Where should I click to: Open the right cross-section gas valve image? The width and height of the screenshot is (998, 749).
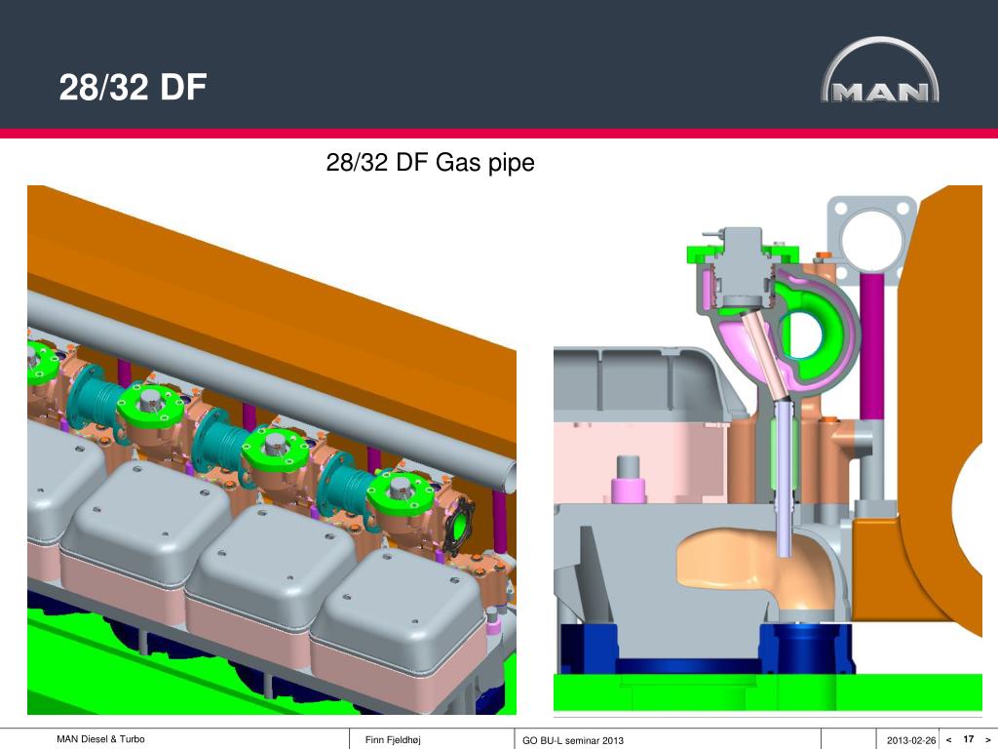tap(768, 449)
